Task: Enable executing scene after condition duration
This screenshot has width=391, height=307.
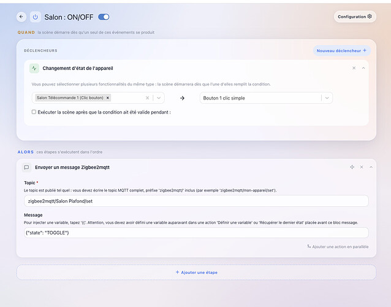Action: pos(34,112)
